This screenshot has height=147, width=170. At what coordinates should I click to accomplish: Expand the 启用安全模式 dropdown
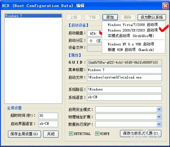159,109
